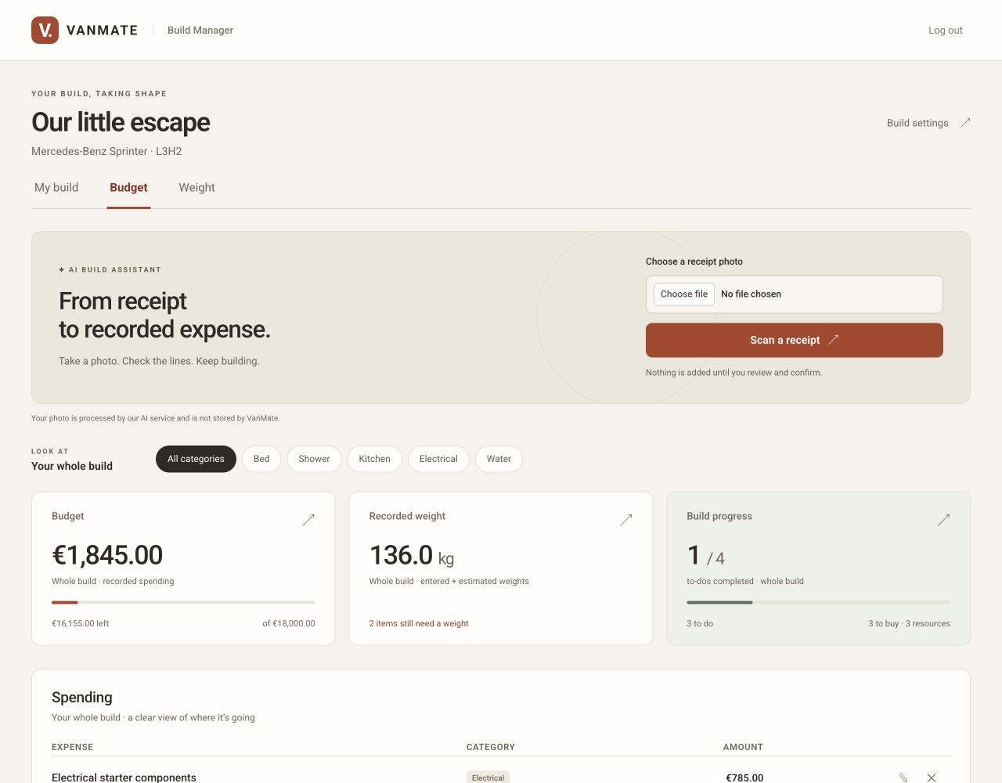Click the build progress to-dos bar
The image size is (1002, 783).
pos(818,602)
